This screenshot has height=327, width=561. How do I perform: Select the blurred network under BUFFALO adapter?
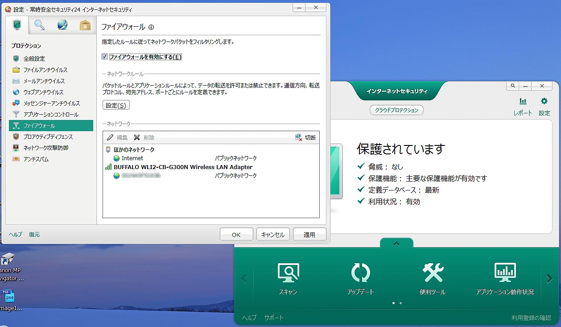point(211,176)
